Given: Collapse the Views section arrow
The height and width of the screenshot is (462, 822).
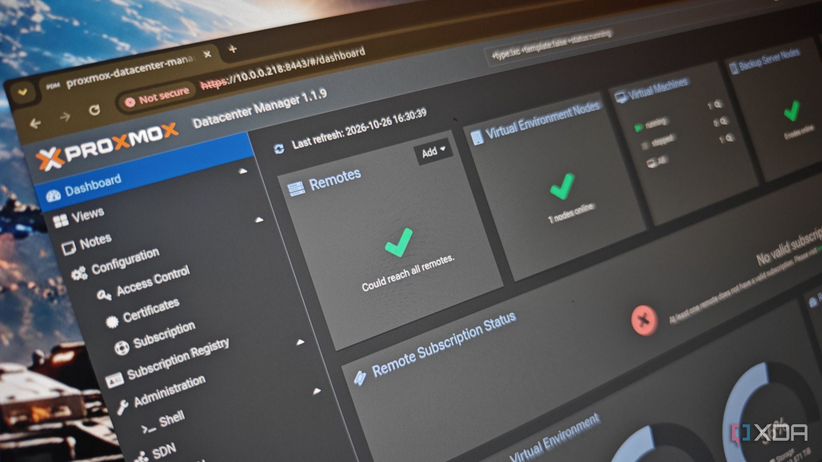Looking at the screenshot, I should (243, 172).
